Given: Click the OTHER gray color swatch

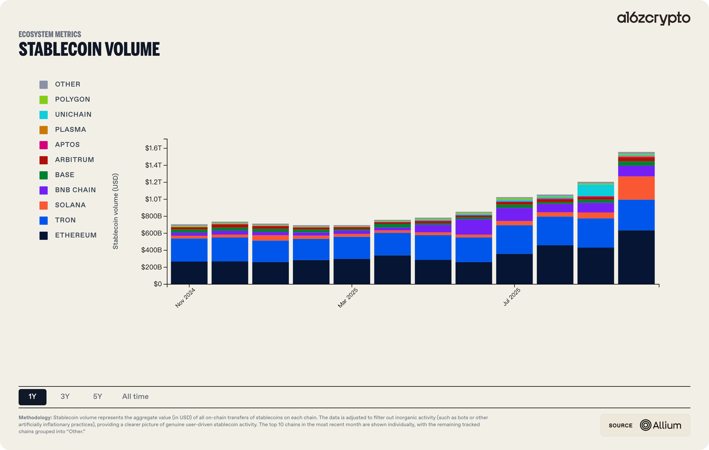Looking at the screenshot, I should coord(44,84).
